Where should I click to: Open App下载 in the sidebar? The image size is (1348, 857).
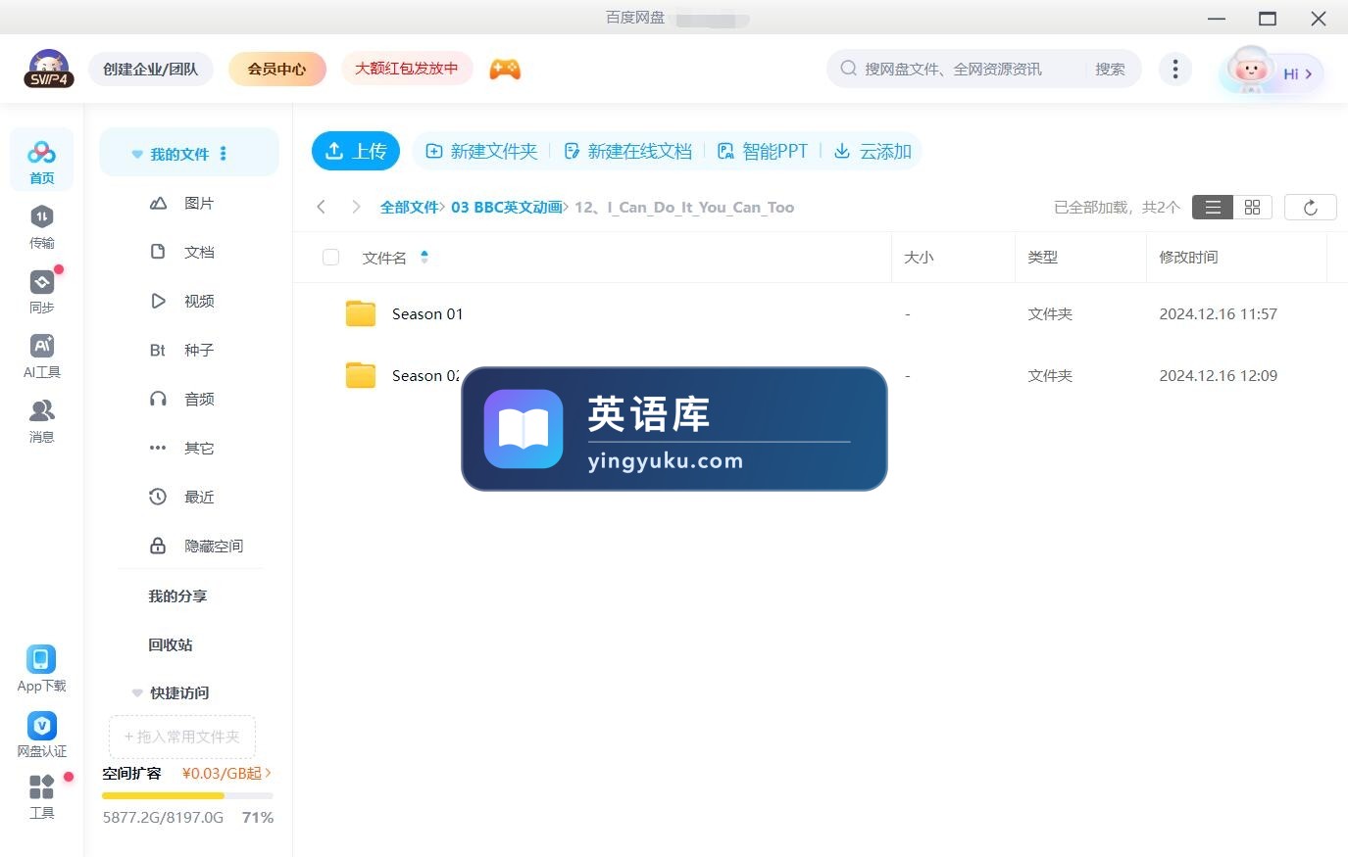pos(41,669)
